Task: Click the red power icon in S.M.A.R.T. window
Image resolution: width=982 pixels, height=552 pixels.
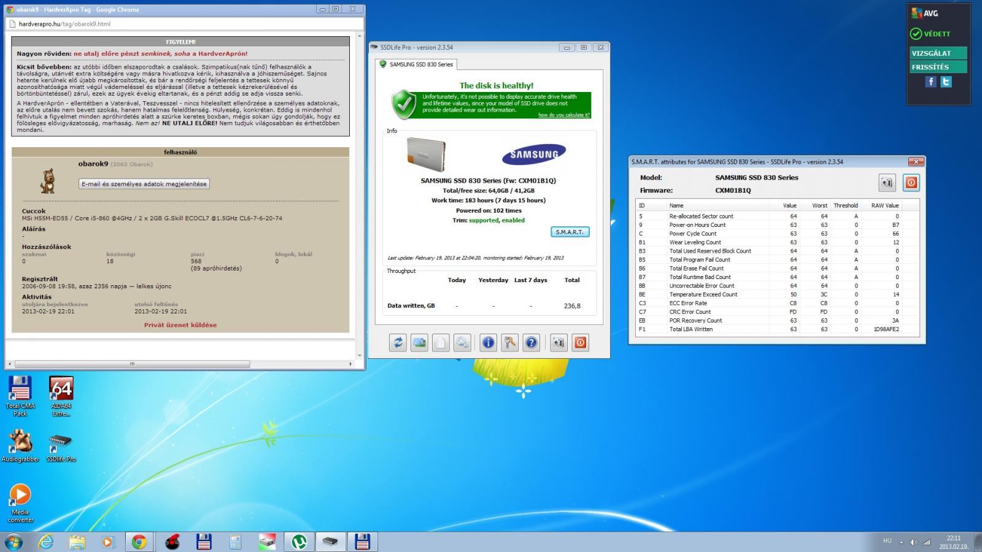Action: coord(911,183)
